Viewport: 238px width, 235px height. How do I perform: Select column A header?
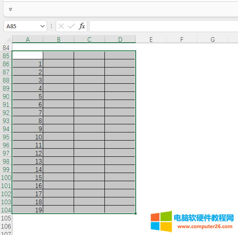tap(28, 39)
